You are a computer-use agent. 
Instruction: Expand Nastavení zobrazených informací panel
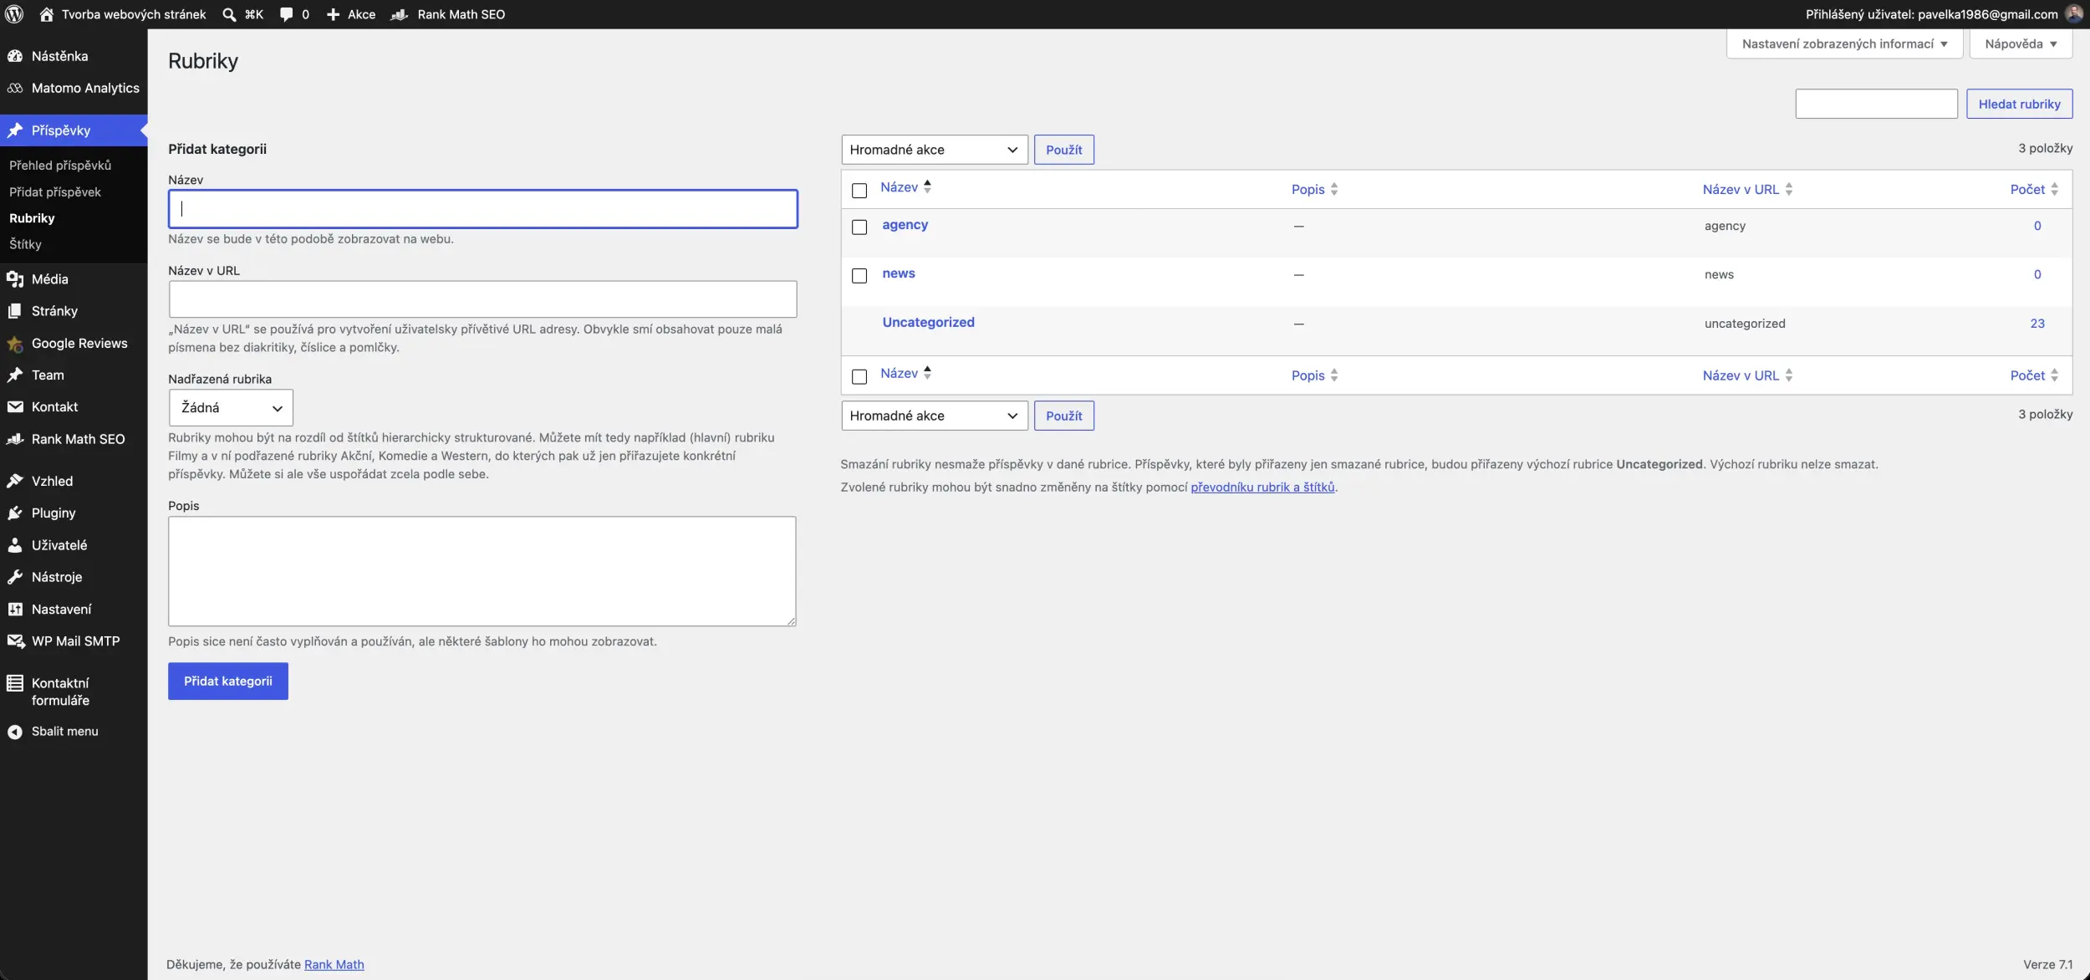pos(1844,43)
